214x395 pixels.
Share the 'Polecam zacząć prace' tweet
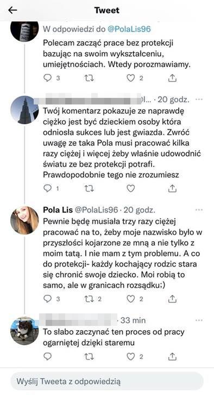coord(172,78)
